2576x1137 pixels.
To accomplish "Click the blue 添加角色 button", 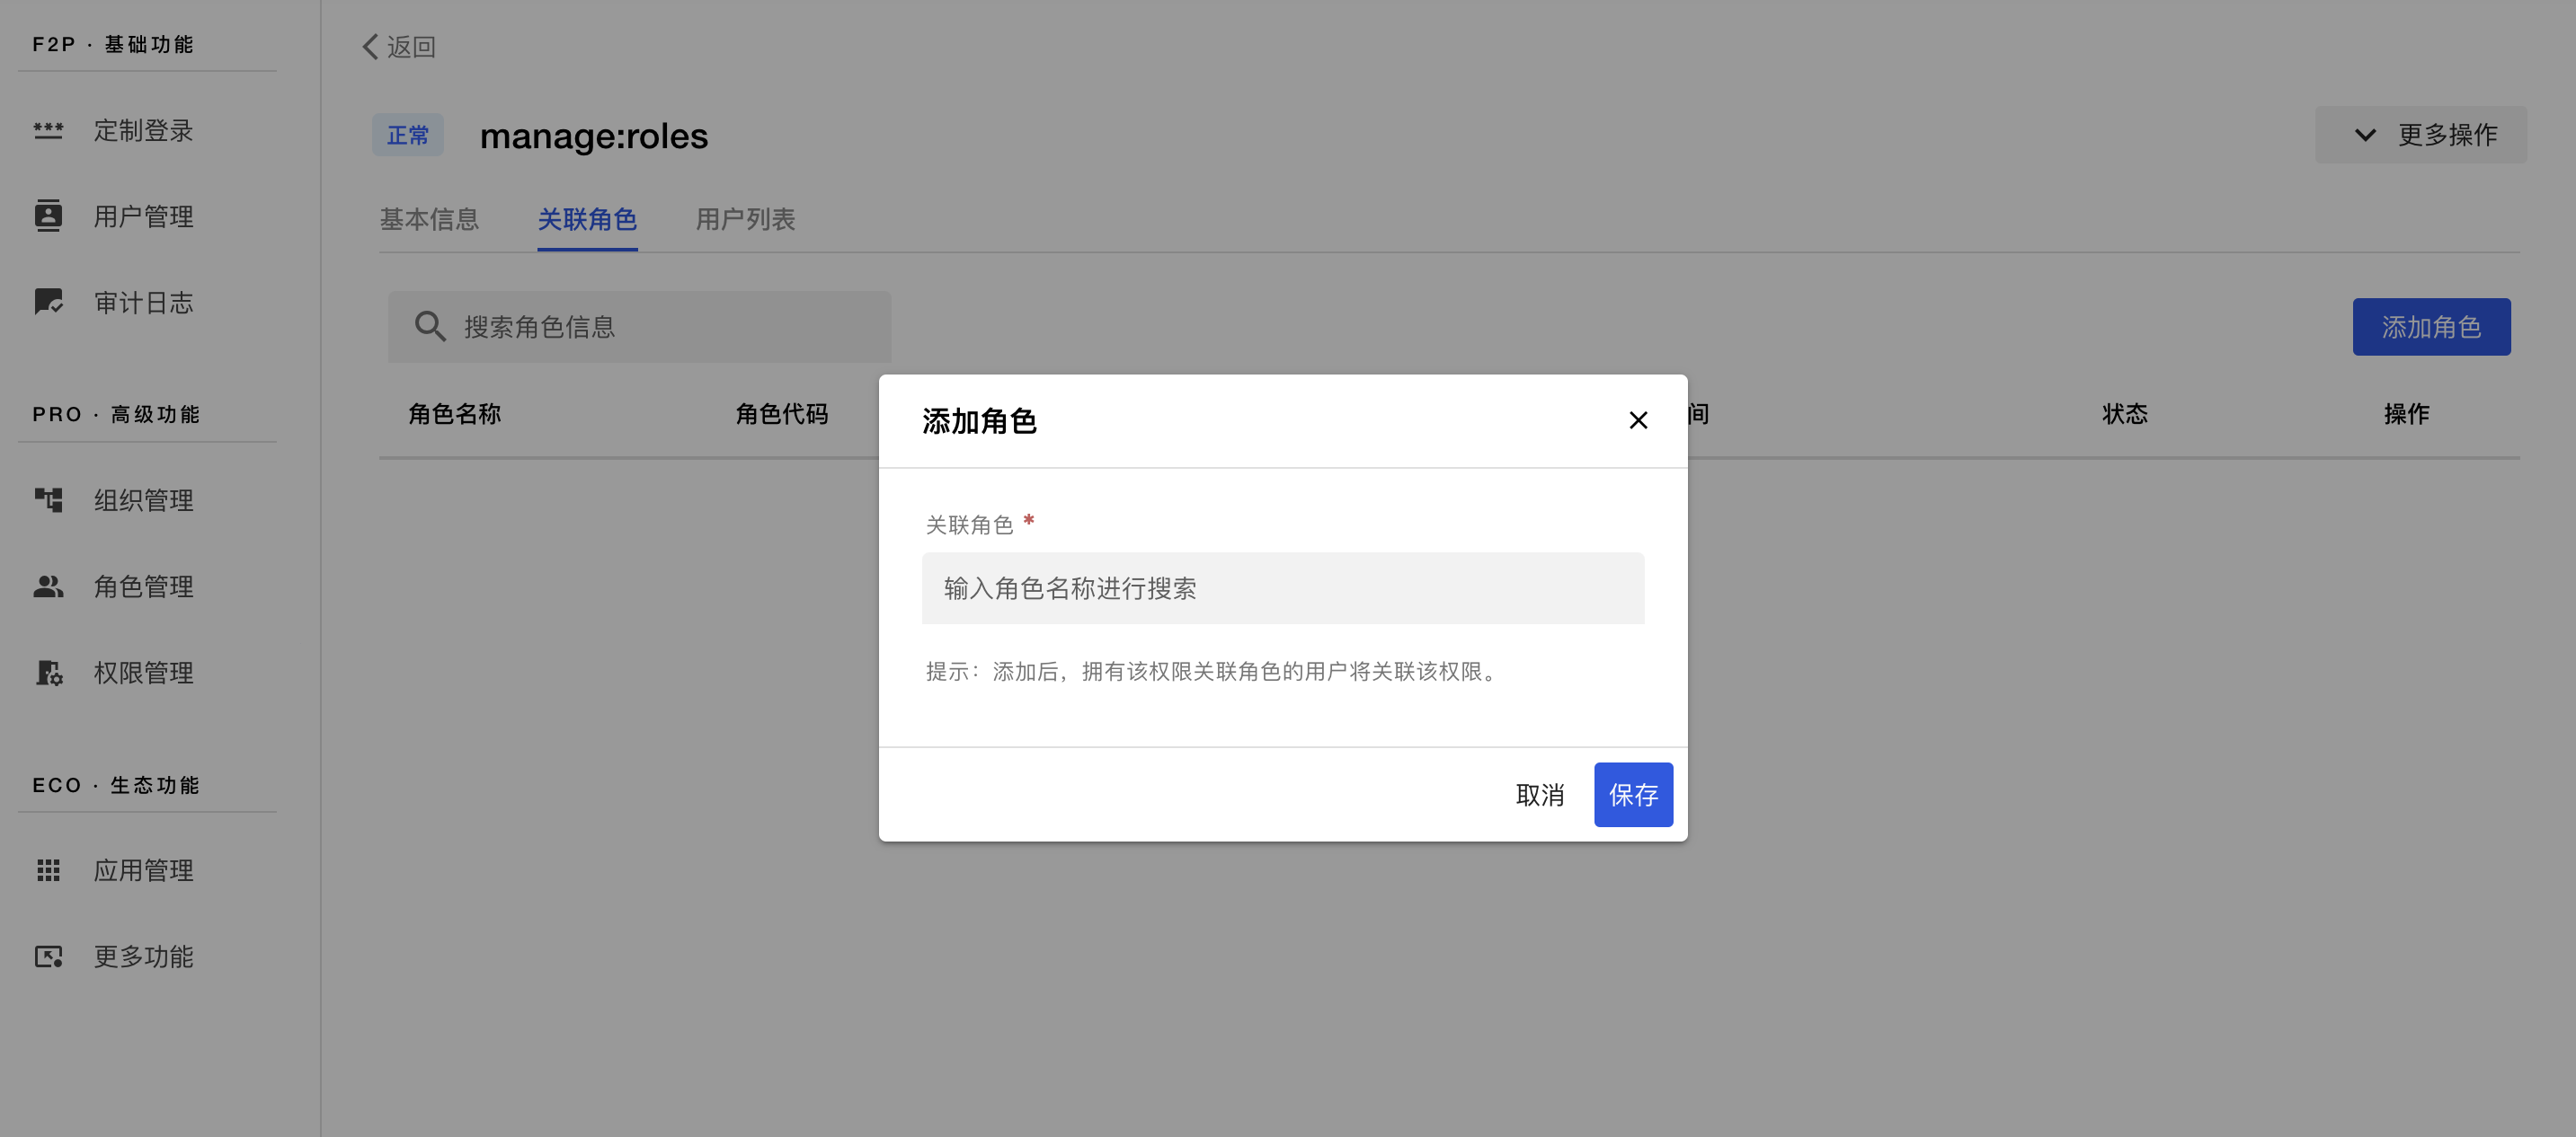I will click(x=2431, y=327).
